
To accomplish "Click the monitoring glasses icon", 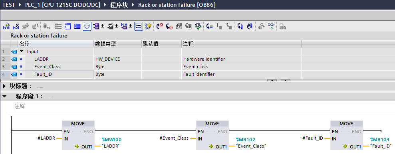I will 271,26.
